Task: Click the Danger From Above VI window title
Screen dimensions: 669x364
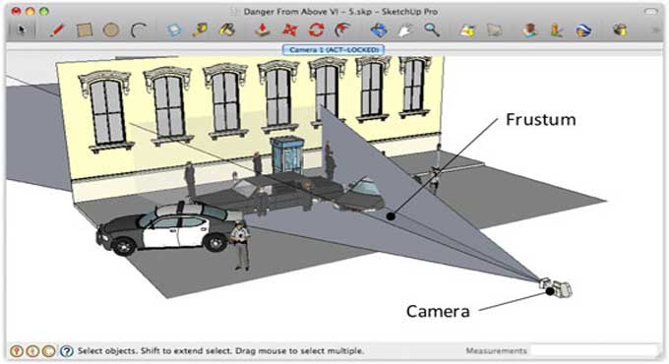Action: (341, 12)
